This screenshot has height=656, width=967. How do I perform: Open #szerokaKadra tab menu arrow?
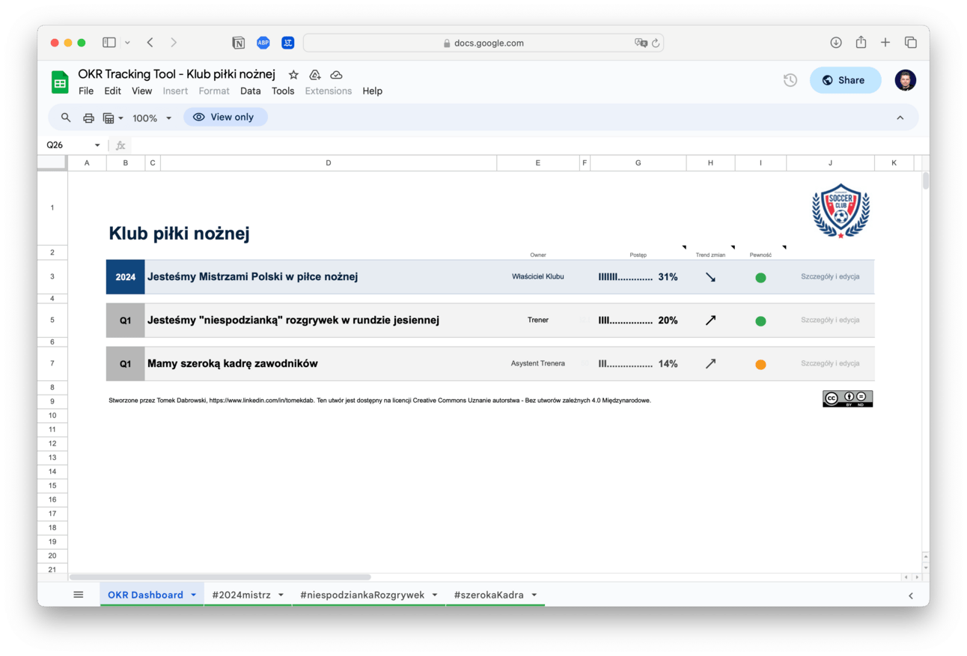coord(534,595)
